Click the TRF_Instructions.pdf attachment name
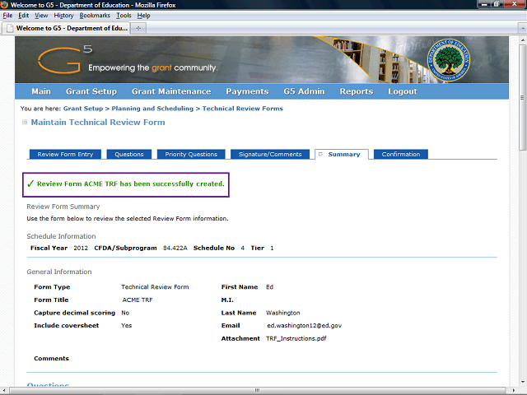Viewport: 527px width, 395px height. point(296,338)
